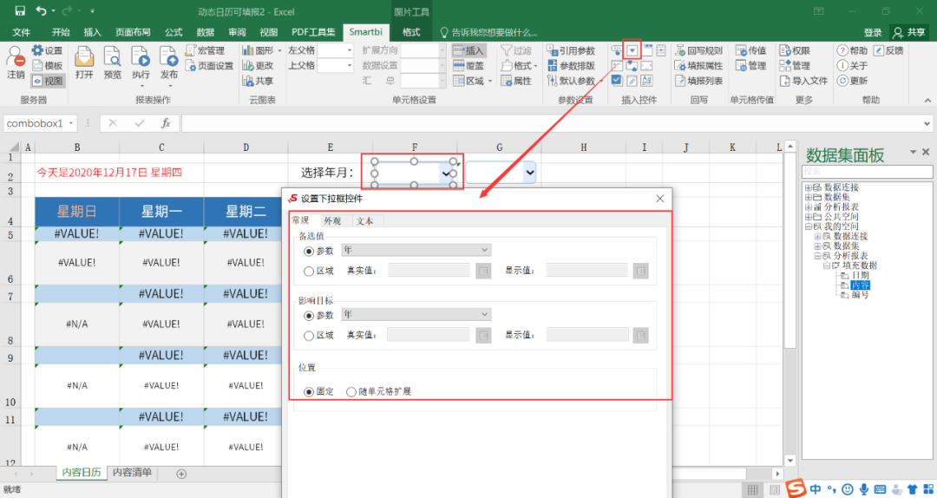Collapse the 填充数据 tree node
Viewport: 937px width, 498px height.
[827, 265]
